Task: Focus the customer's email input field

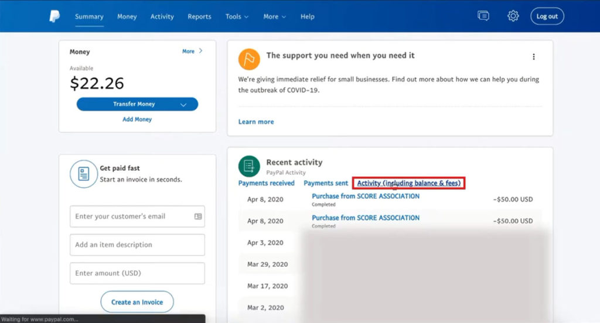Action: [x=137, y=217]
